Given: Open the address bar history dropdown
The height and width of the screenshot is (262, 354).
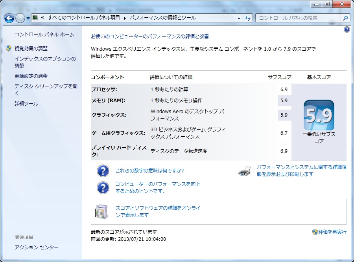Looking at the screenshot, I should [239, 18].
